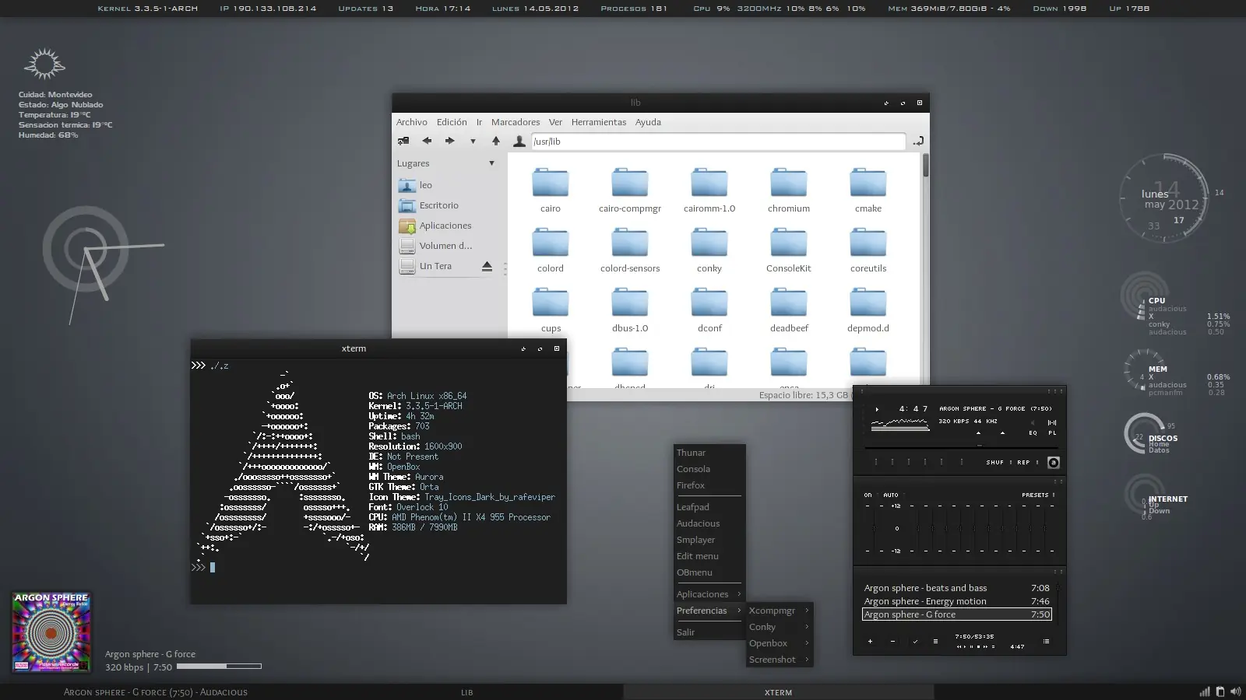Go forward using the file manager's right arrow

click(449, 141)
